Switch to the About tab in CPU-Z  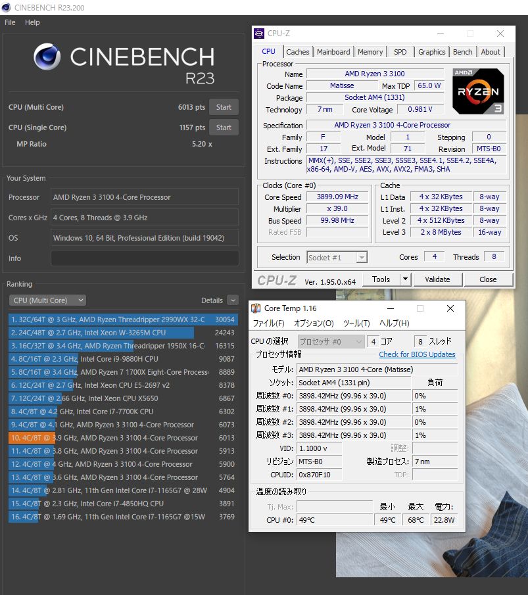pos(491,52)
